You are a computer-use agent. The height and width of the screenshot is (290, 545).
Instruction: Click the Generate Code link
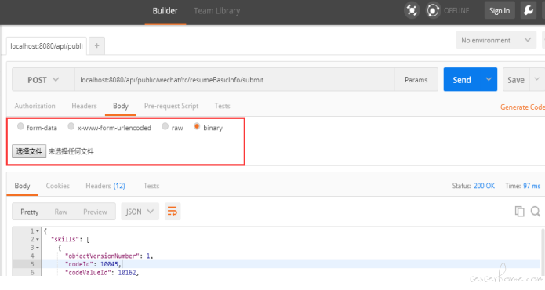coord(522,107)
